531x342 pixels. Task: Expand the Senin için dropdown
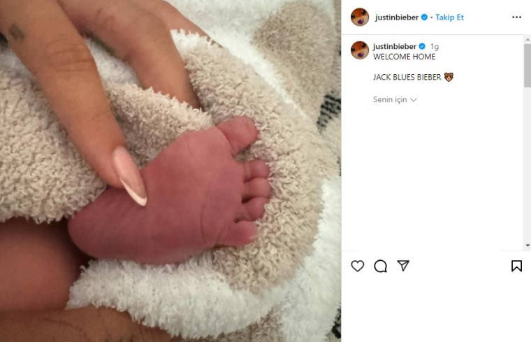(x=395, y=99)
